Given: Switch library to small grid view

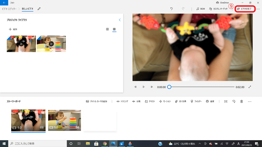Looking at the screenshot, I should [114, 29].
